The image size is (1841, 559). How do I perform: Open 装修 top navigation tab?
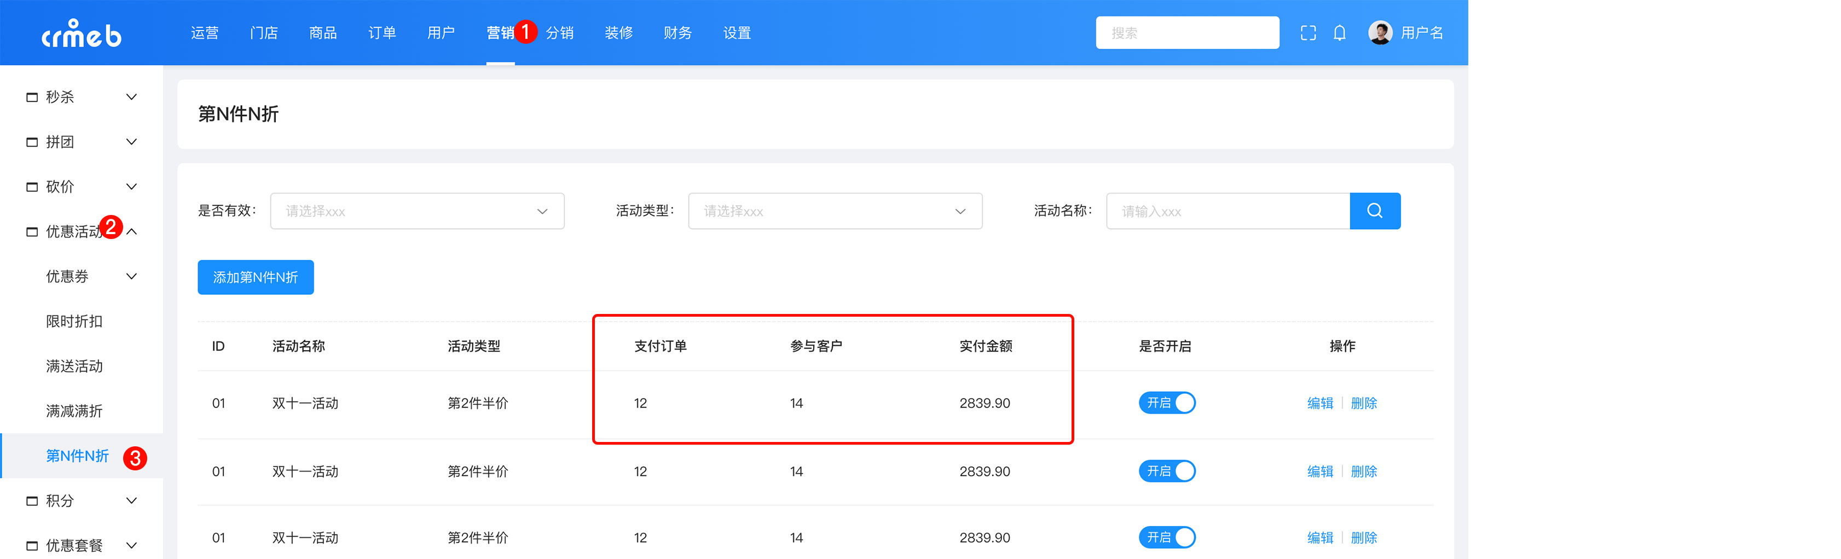(x=619, y=33)
